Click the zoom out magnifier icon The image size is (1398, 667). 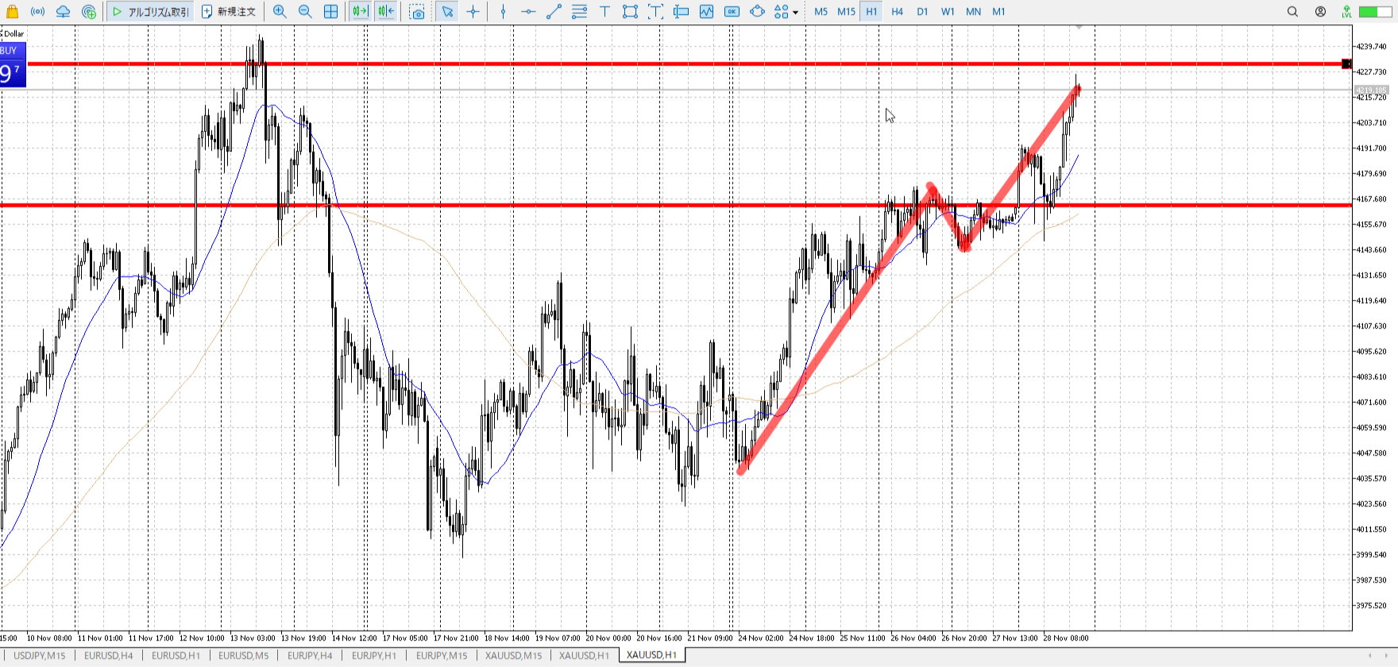pos(305,12)
